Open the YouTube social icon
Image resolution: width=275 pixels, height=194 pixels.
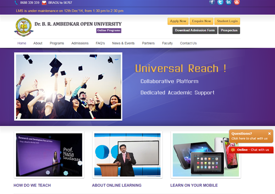pyautogui.click(x=237, y=2)
